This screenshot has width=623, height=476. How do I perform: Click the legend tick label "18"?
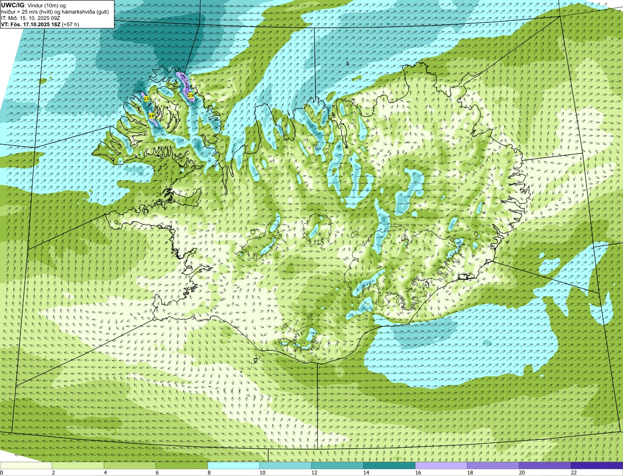[470, 473]
